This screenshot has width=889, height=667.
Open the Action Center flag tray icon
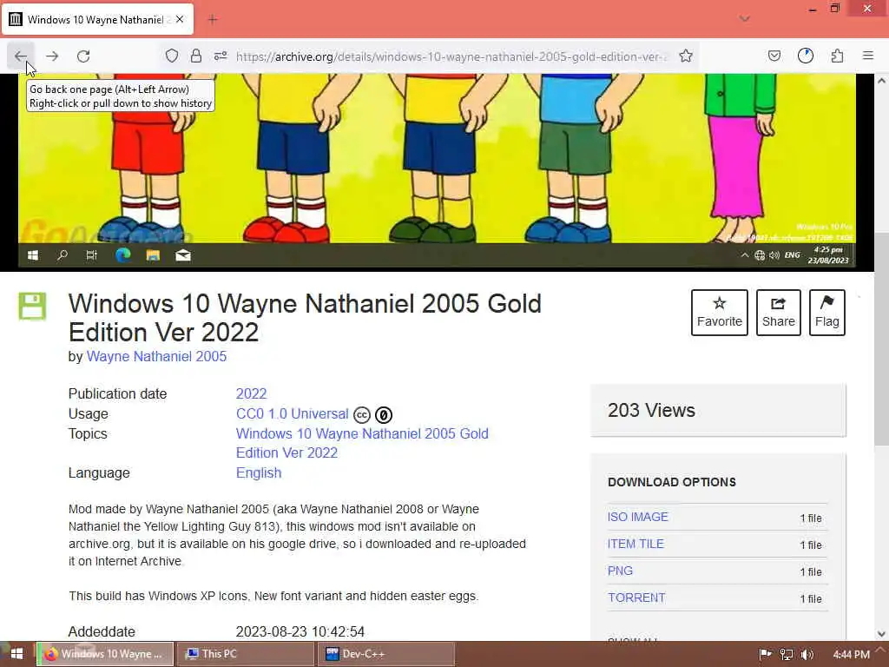point(765,655)
